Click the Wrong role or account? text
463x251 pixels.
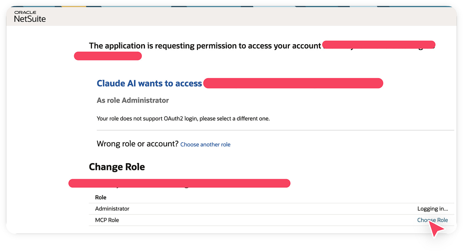point(137,144)
